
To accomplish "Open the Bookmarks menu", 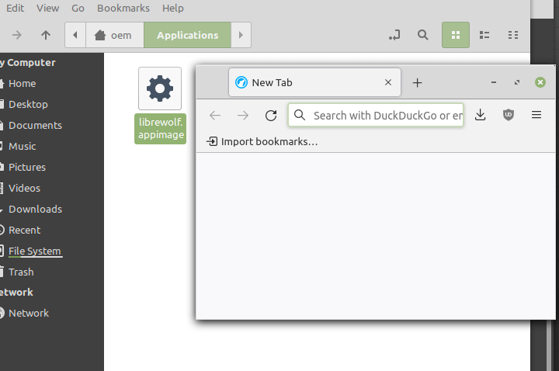I will pos(123,8).
